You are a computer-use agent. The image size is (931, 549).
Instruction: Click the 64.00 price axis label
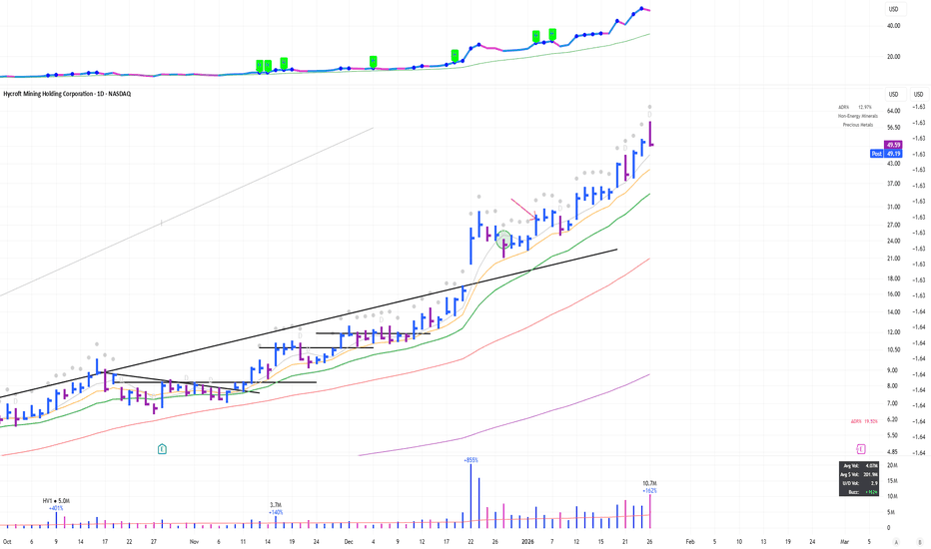[x=894, y=111]
